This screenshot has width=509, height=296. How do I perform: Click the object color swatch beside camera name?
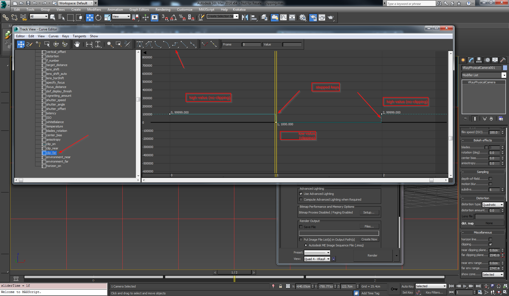point(505,68)
